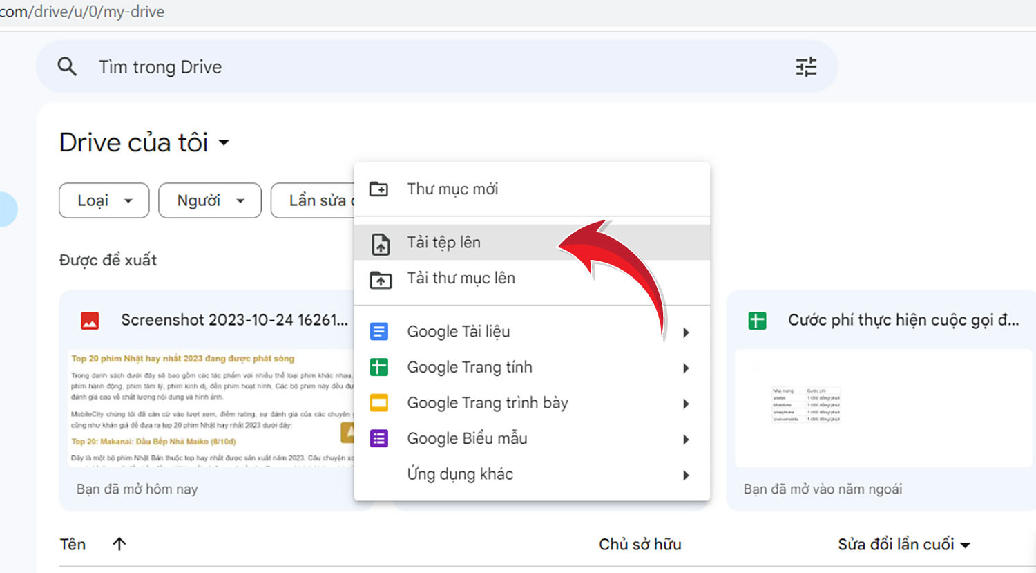Viewport: 1036px width, 573px height.
Task: Choose Tải tệp lên from menu
Action: pyautogui.click(x=532, y=243)
